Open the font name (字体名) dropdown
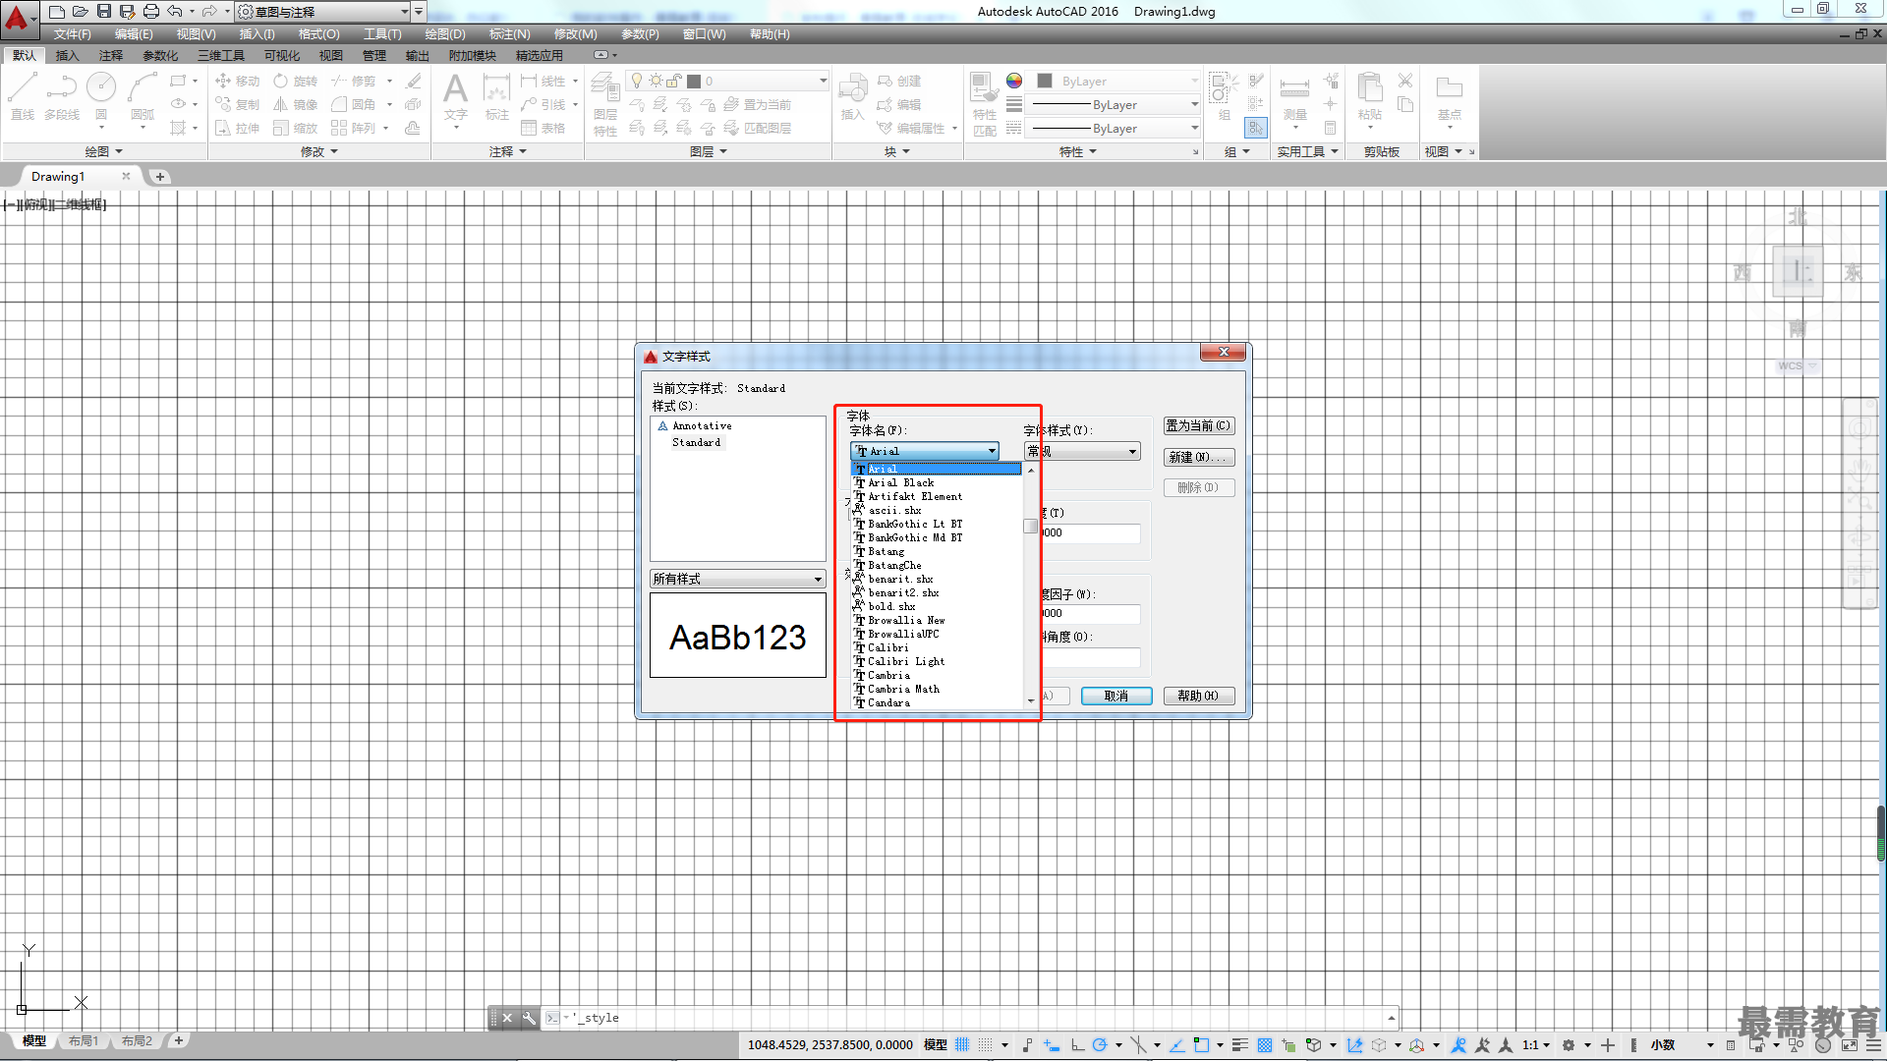The width and height of the screenshot is (1887, 1061). coord(925,451)
